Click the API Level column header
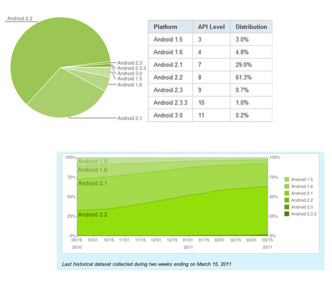The height and width of the screenshot is (282, 332). 211,27
